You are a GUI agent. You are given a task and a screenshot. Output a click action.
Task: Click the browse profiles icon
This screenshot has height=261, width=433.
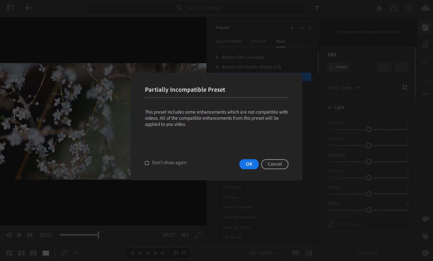[405, 87]
